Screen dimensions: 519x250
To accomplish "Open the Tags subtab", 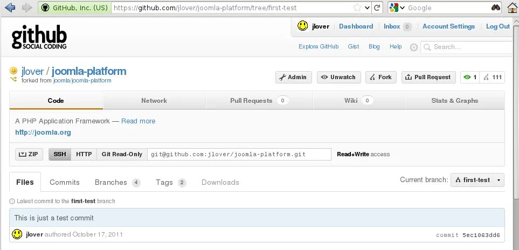I will point(171,183).
